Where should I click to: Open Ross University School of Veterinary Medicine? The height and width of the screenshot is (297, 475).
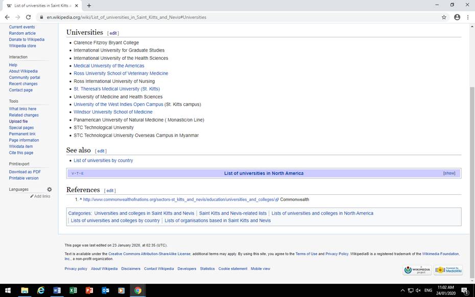coord(121,73)
